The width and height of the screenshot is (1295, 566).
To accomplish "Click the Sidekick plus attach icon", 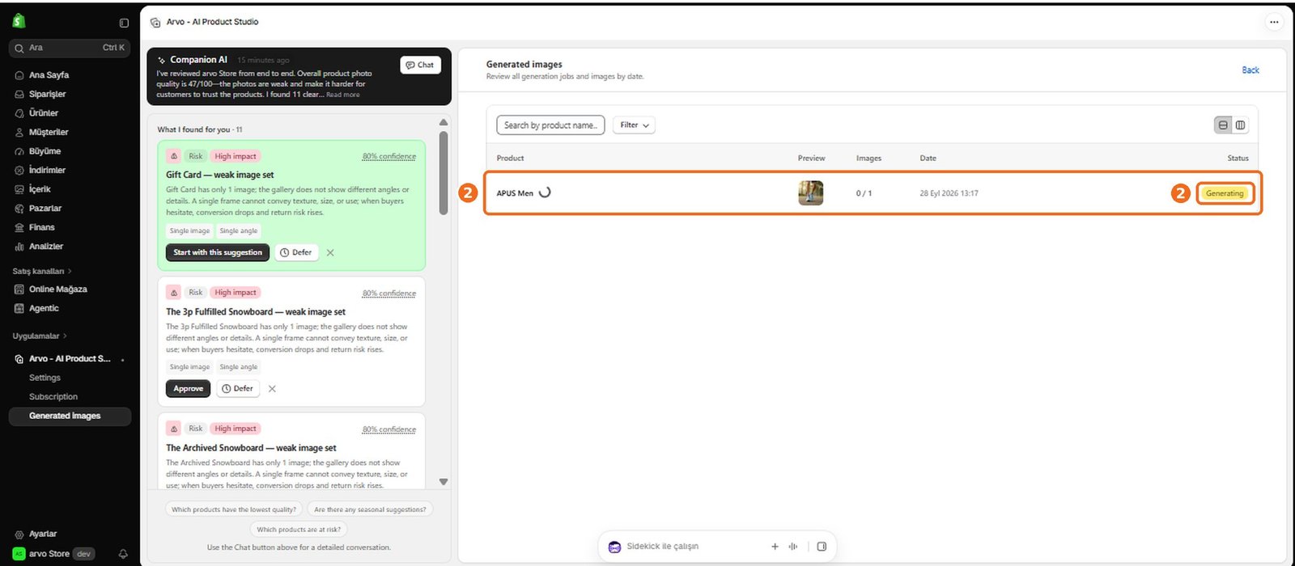I will pyautogui.click(x=775, y=547).
